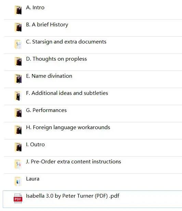Viewport: 182px width, 211px height.
Task: Select 'J. Pre-Order extra content instructions' name
Action: click(x=74, y=162)
